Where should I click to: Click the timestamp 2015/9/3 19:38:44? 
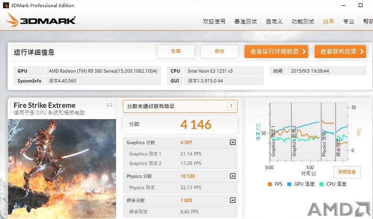coord(310,71)
